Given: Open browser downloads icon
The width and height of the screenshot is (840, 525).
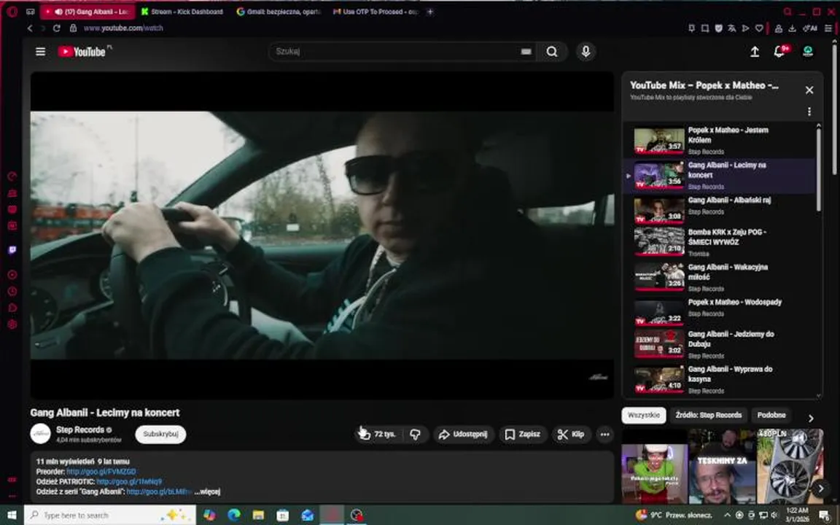Looking at the screenshot, I should coord(792,28).
